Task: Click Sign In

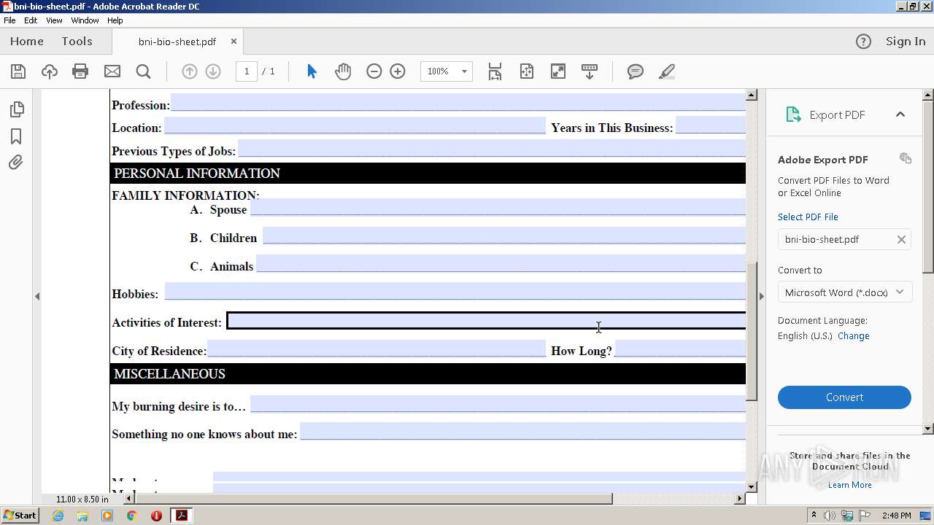Action: point(906,42)
